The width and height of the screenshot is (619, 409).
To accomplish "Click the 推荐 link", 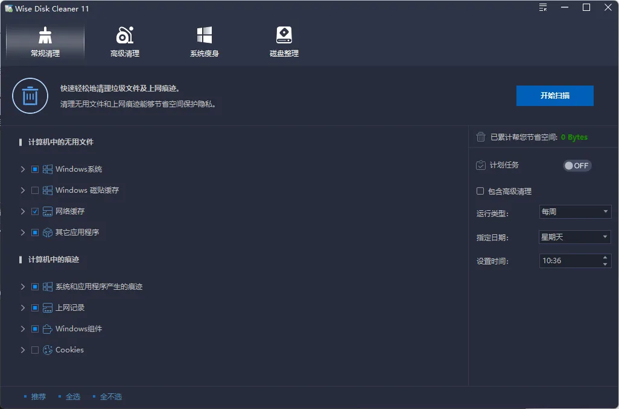I will 38,397.
